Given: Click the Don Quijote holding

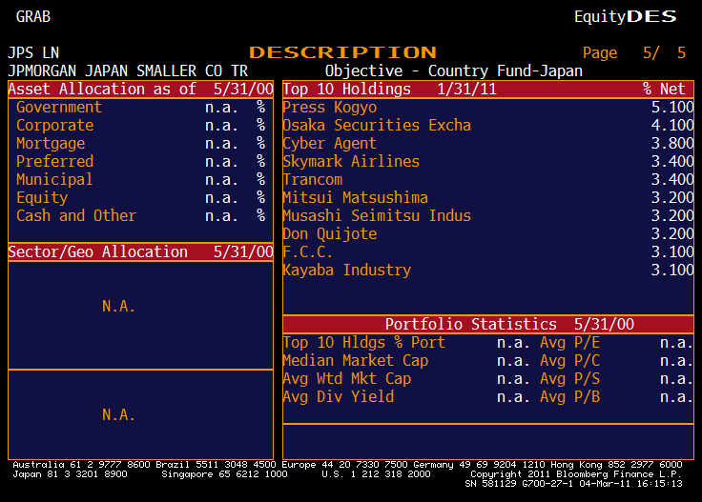Looking at the screenshot, I should (x=329, y=234).
